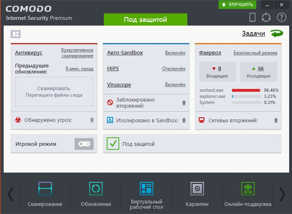This screenshot has width=292, height=214.
Task: Click the 8 мин. назад update link
Action: pyautogui.click(x=79, y=69)
